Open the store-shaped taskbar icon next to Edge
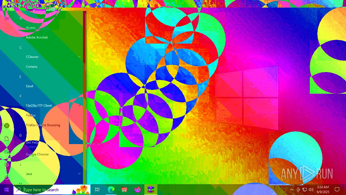Viewport: 346px width, 195px height. [124, 190]
